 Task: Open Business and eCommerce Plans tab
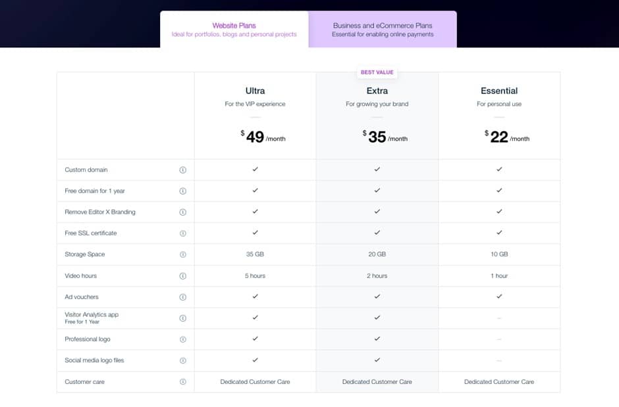click(x=383, y=30)
